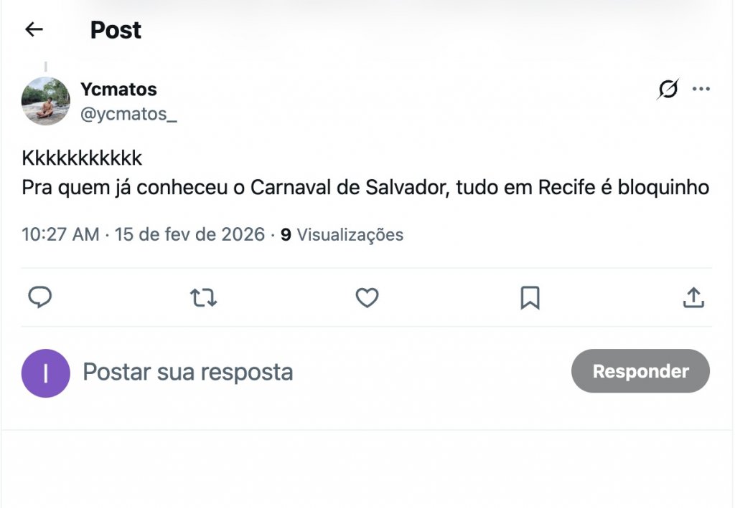Click the reply speech bubble icon
The image size is (735, 508).
tap(39, 297)
